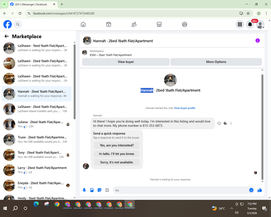This screenshot has width=271, height=217.
Task: Open more options dots on Hannah's message
Action: (231, 123)
